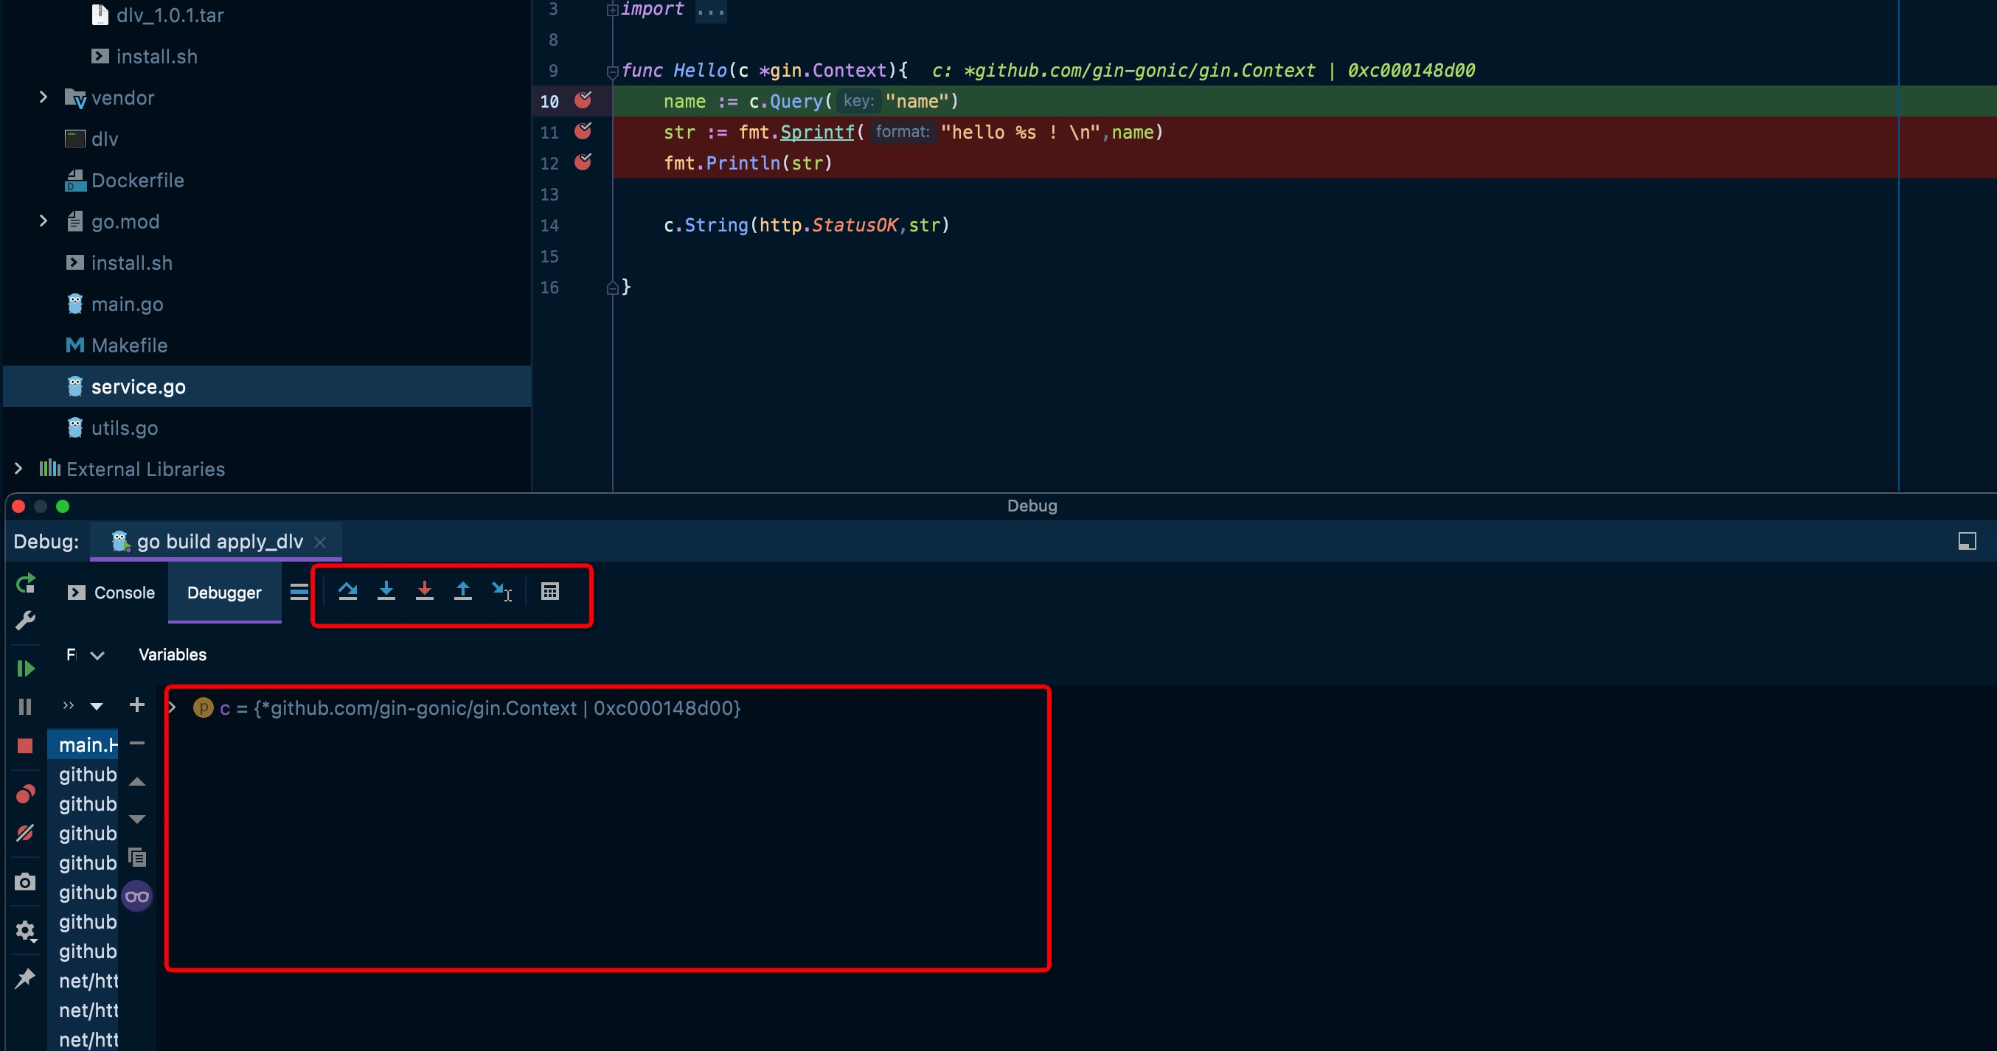Click the Step Out arrow icon
The width and height of the screenshot is (1997, 1051).
(463, 591)
